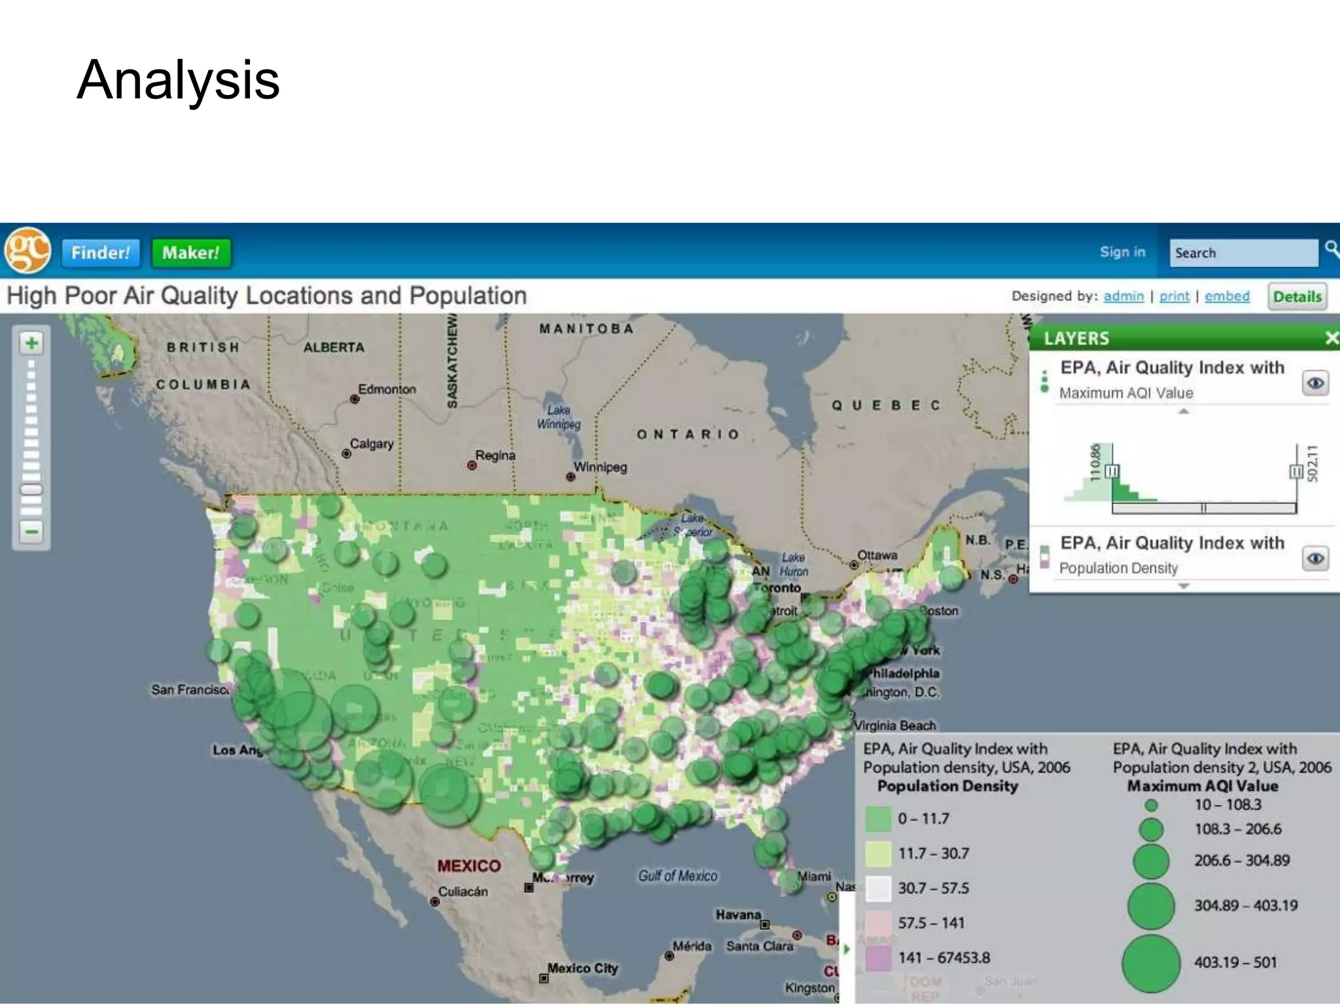Screen dimensions: 1340x1005
Task: Click the Culiacán city marker
Action: point(434,902)
